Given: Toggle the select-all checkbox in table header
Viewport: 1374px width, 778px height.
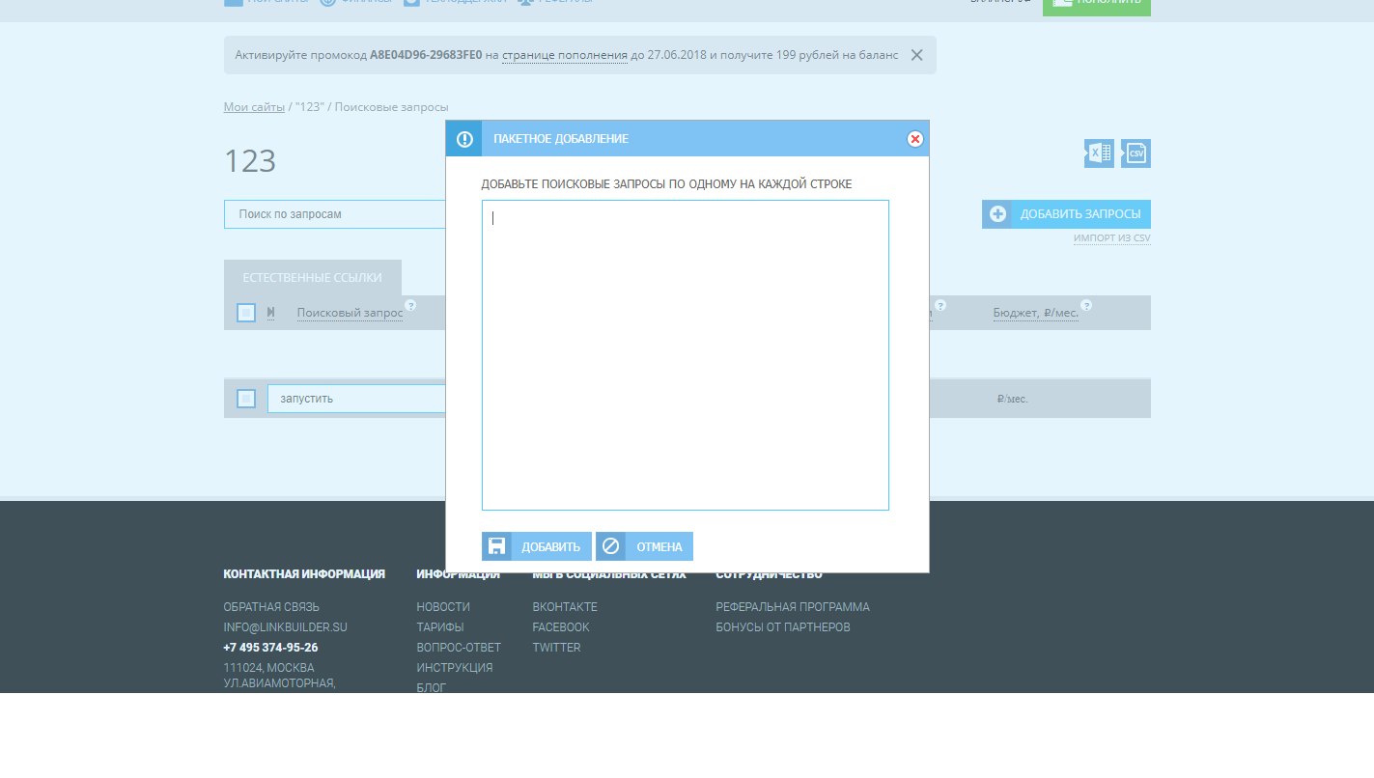Looking at the screenshot, I should tap(246, 313).
